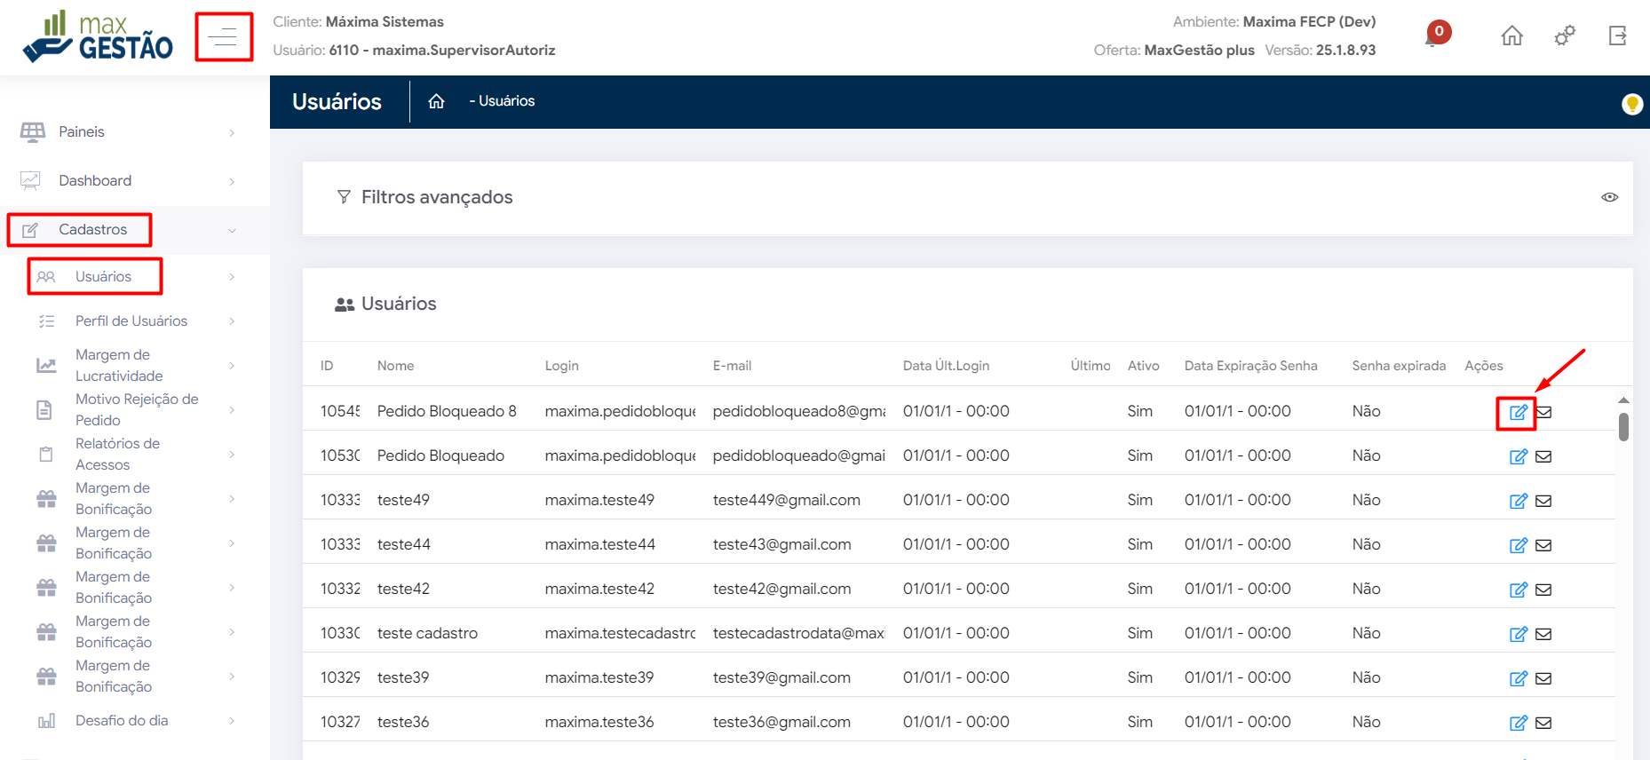1650x760 pixels.
Task: Open settings gears icon
Action: coord(1565,36)
